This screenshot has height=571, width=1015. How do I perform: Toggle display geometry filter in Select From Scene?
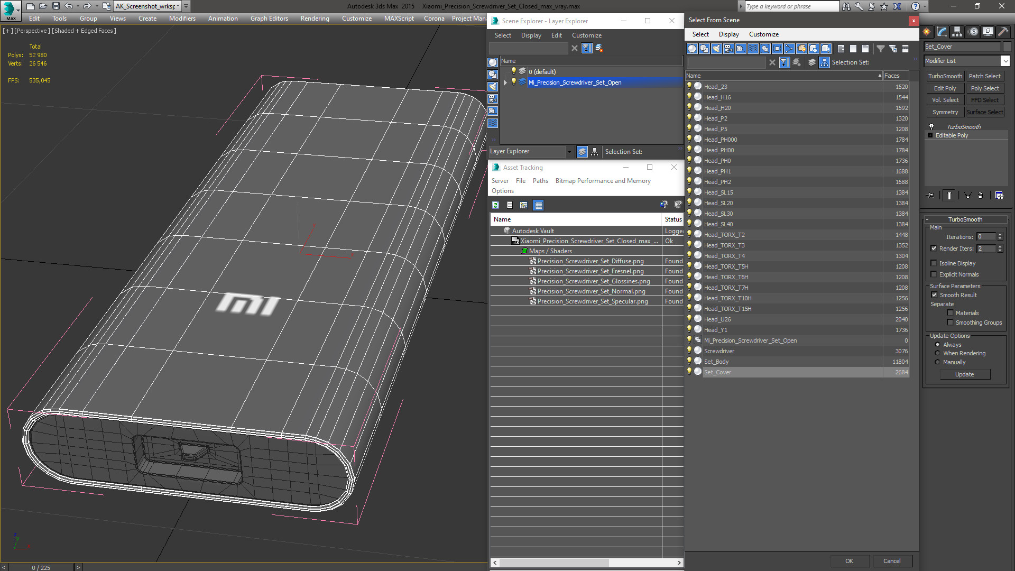[692, 49]
